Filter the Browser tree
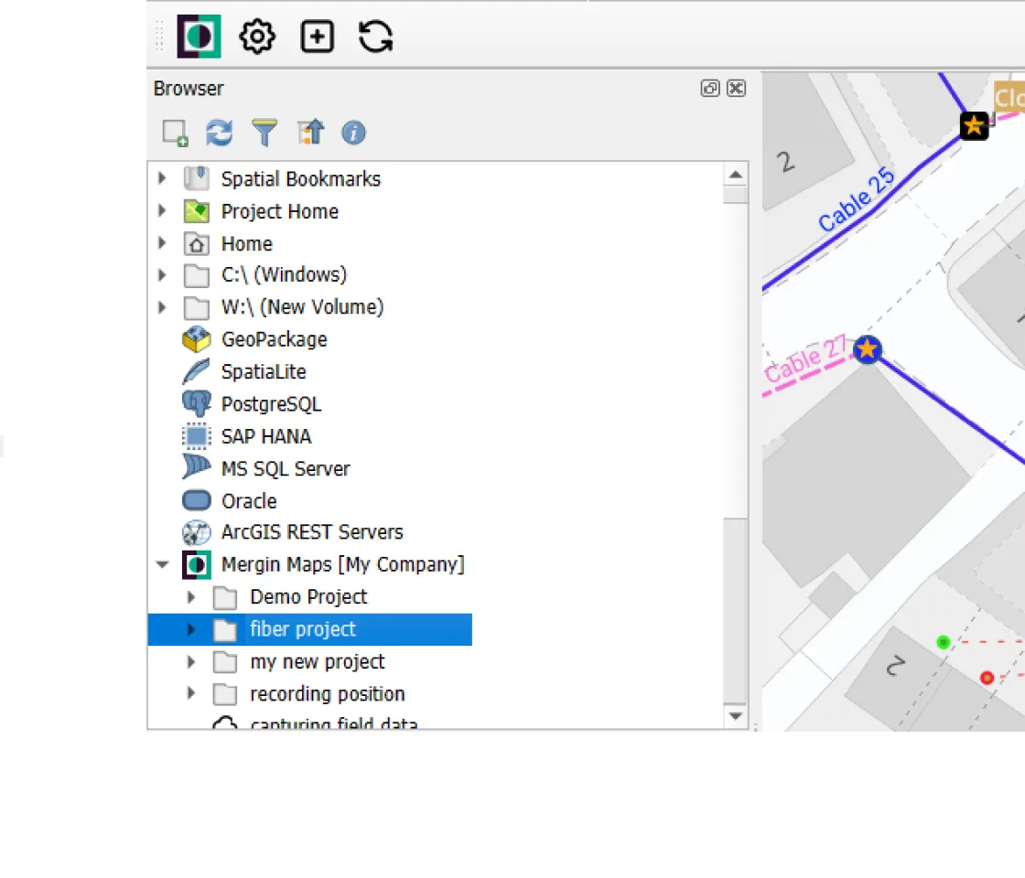This screenshot has height=878, width=1025. 264,133
